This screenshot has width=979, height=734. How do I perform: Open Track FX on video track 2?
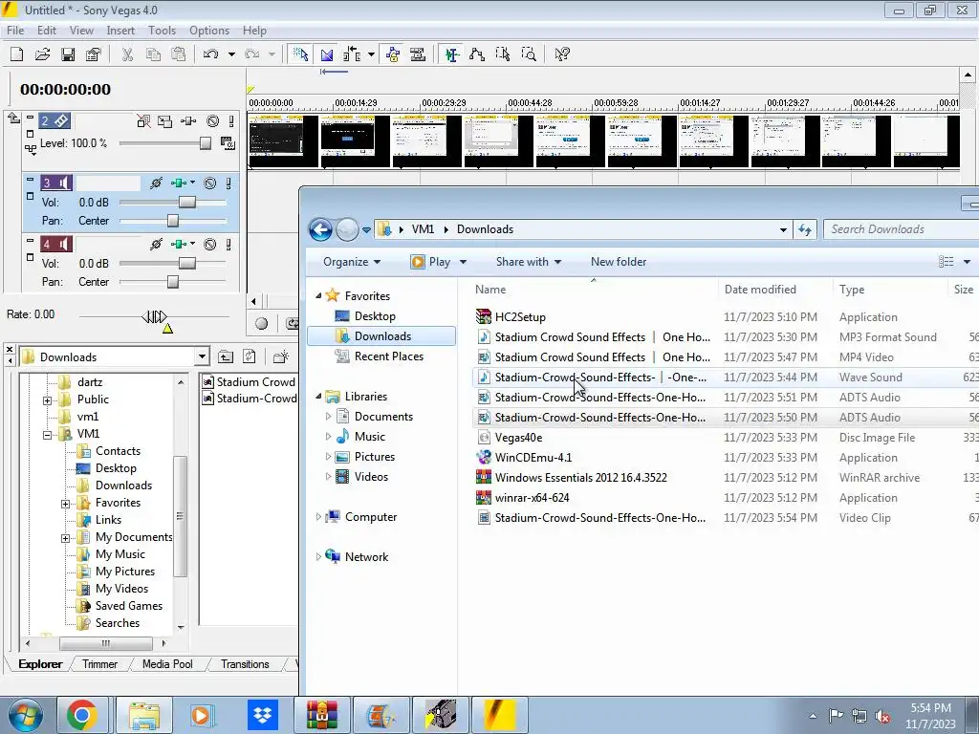click(188, 121)
